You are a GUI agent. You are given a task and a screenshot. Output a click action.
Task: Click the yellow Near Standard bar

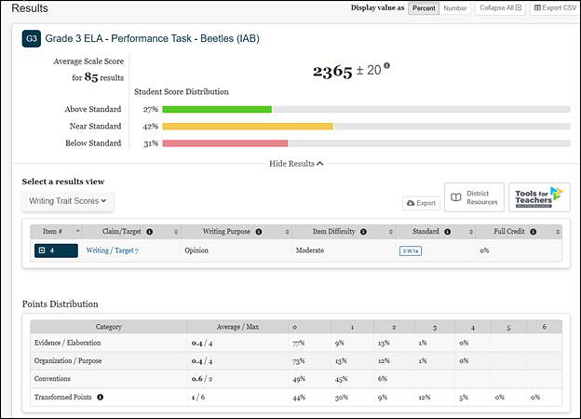(x=248, y=127)
